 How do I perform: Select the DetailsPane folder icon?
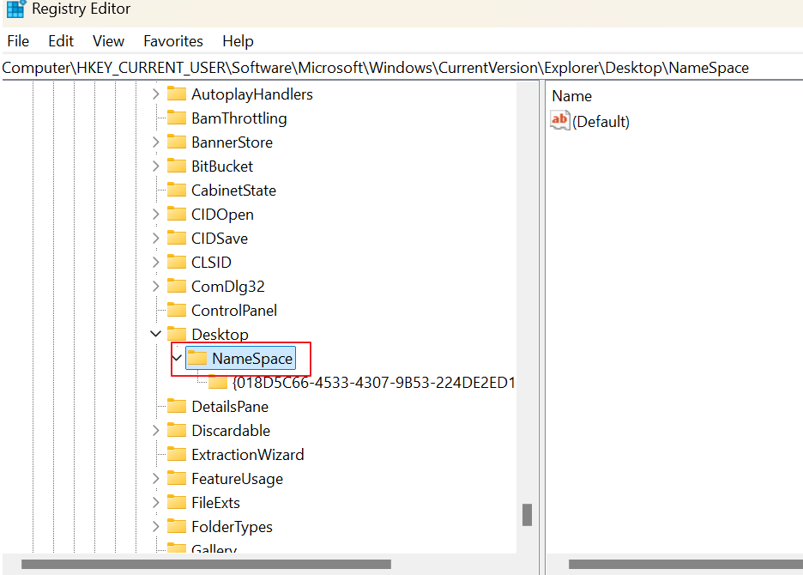click(177, 406)
